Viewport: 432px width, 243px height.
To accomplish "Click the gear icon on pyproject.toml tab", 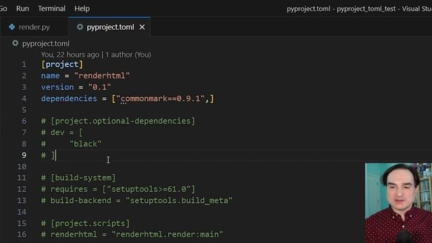I will (80, 27).
